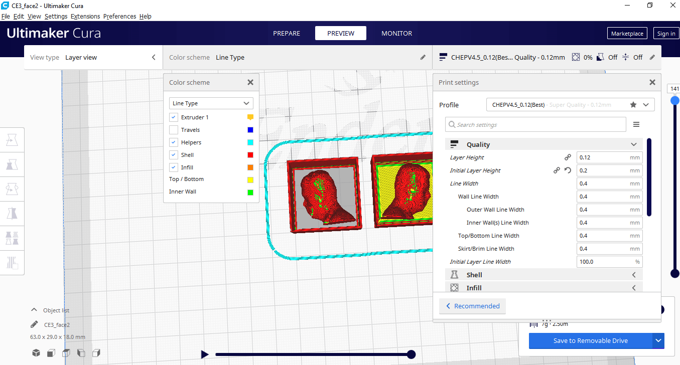680x365 pixels.
Task: Open the Per Model Settings tool
Action: coord(12,237)
